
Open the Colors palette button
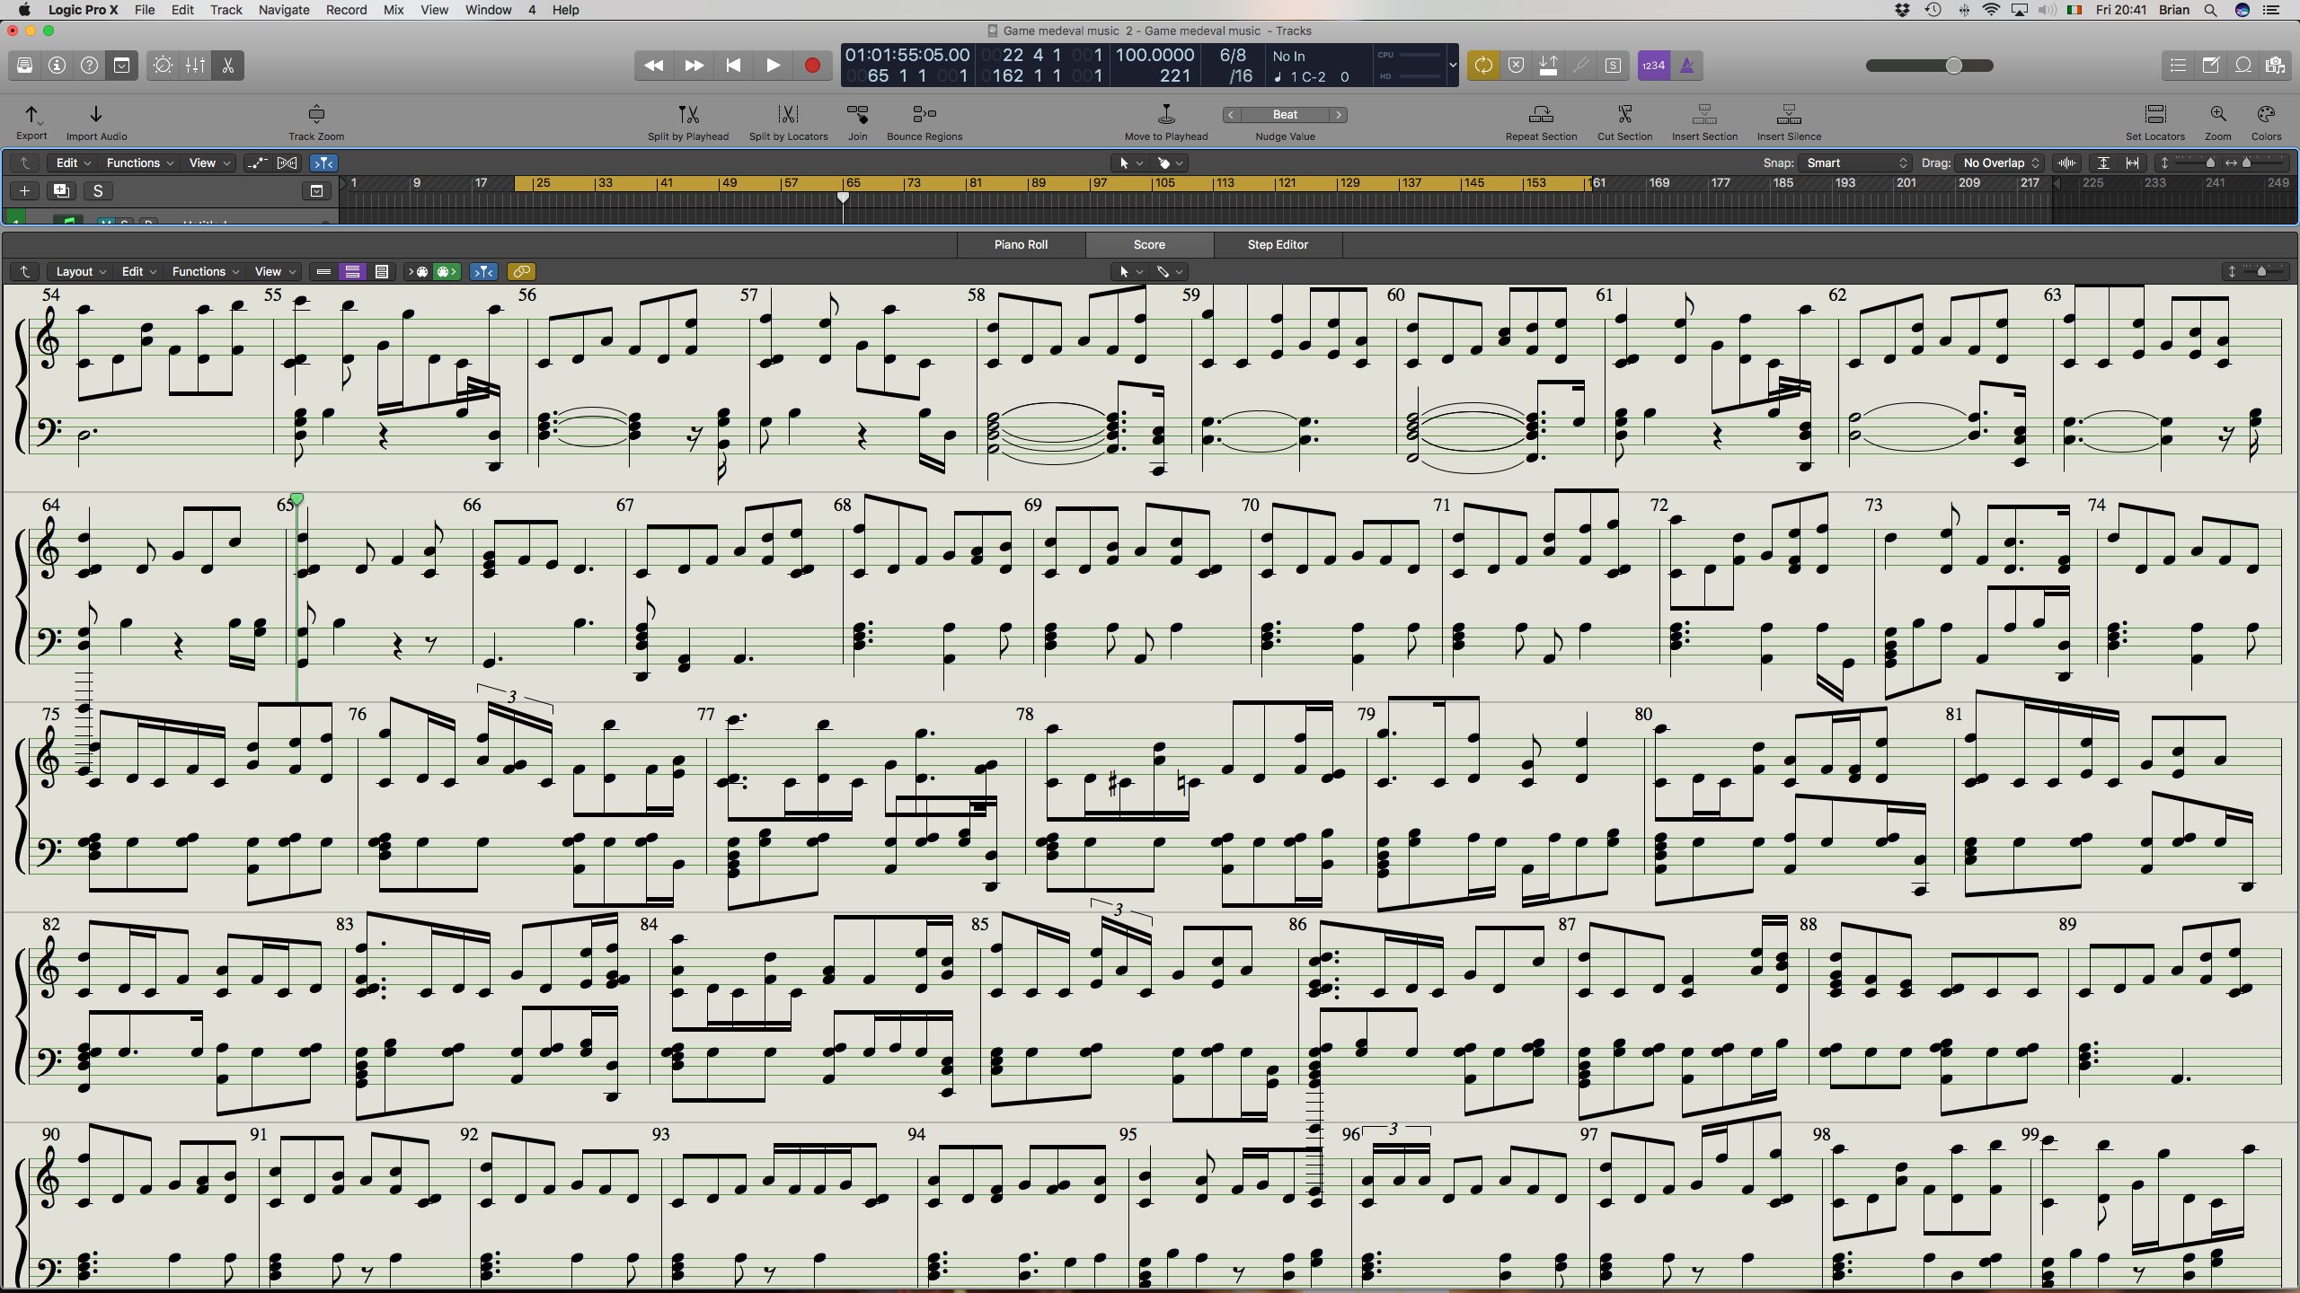pyautogui.click(x=2266, y=122)
